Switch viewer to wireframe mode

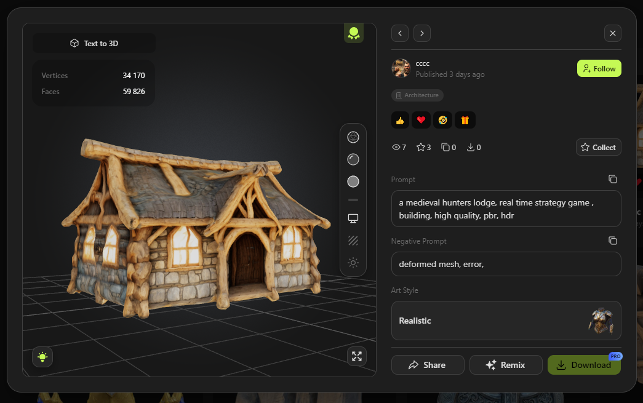353,137
